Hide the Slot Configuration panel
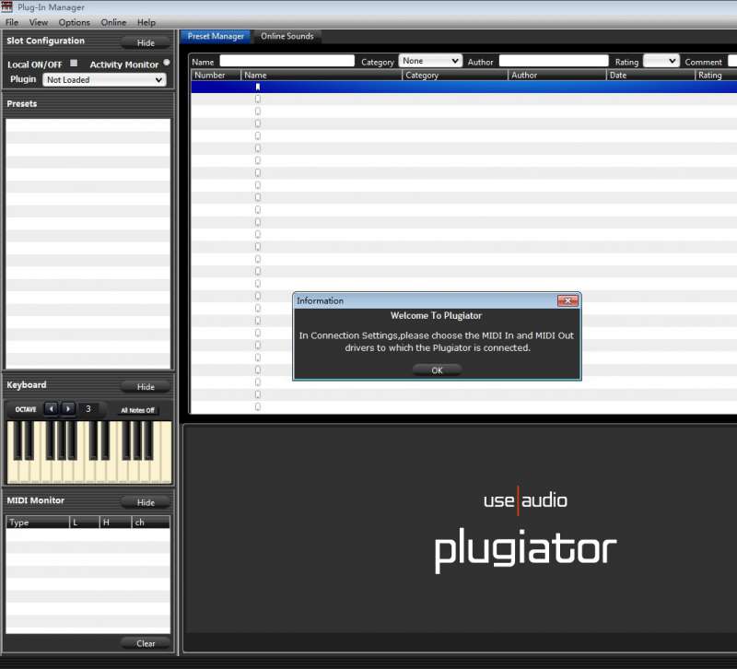 pos(146,42)
